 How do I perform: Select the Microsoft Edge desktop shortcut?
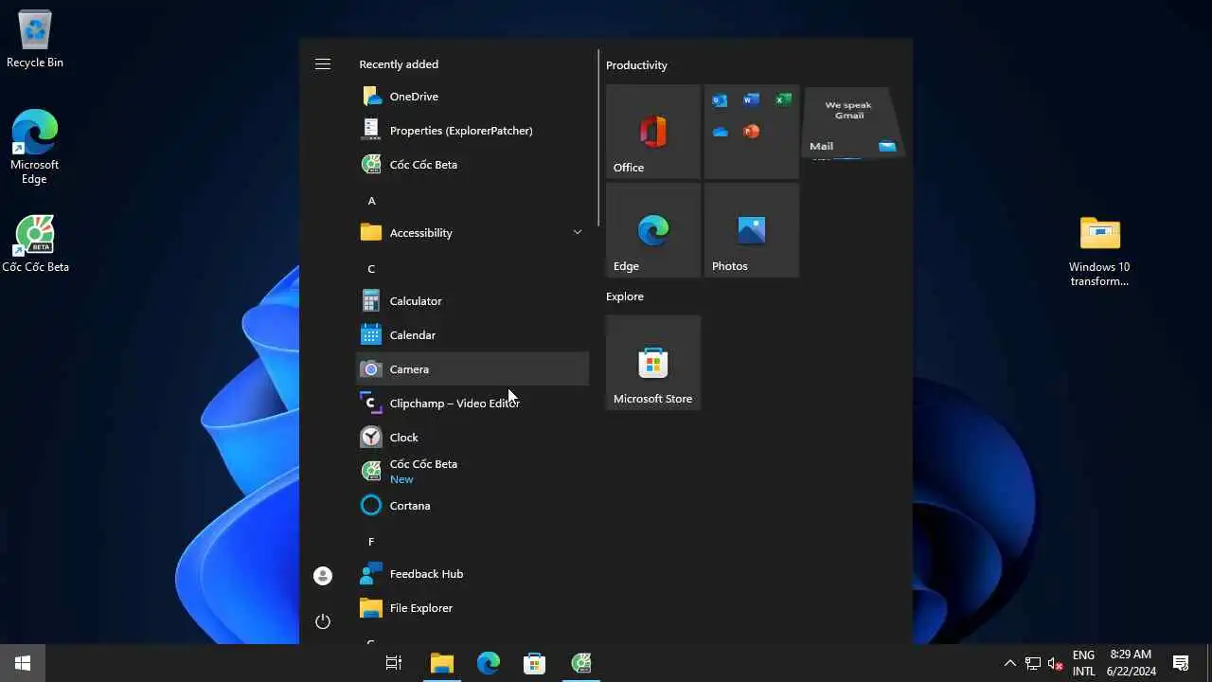point(35,147)
